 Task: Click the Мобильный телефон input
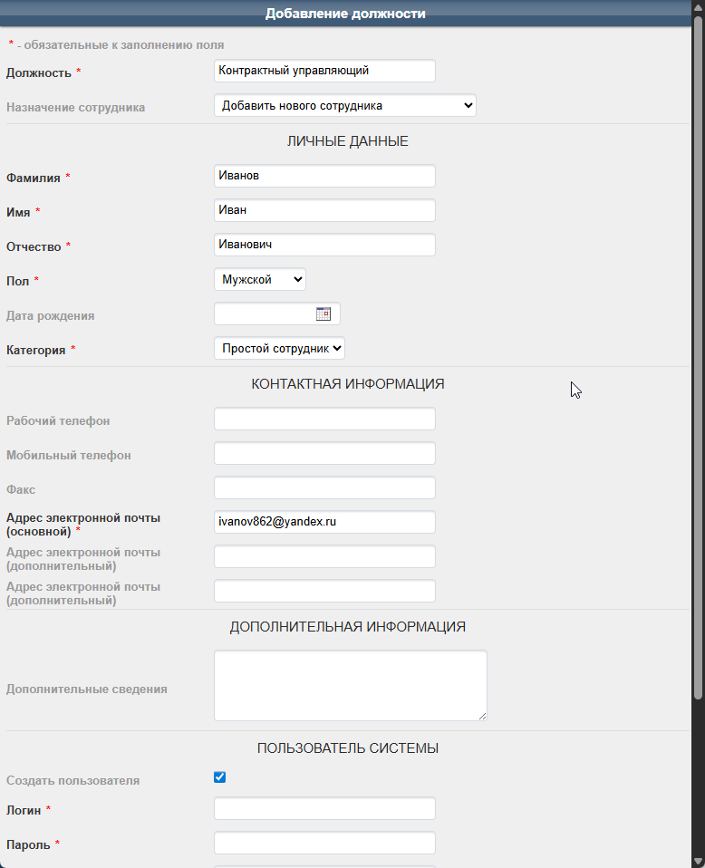pos(324,454)
